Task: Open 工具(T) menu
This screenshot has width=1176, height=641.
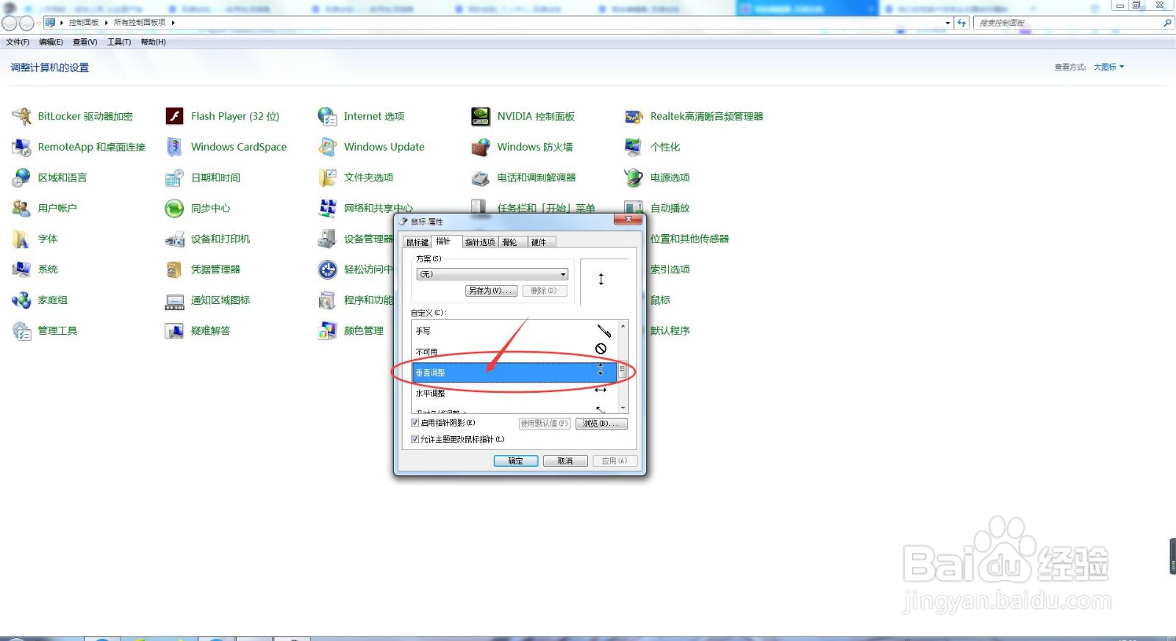Action: [x=119, y=42]
